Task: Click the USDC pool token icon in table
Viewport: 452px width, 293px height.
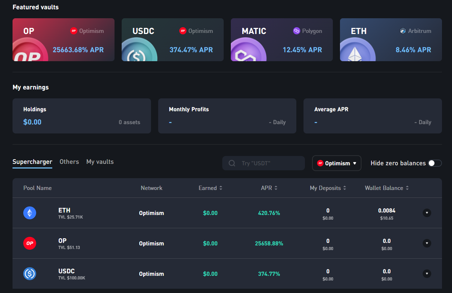Action: click(30, 274)
